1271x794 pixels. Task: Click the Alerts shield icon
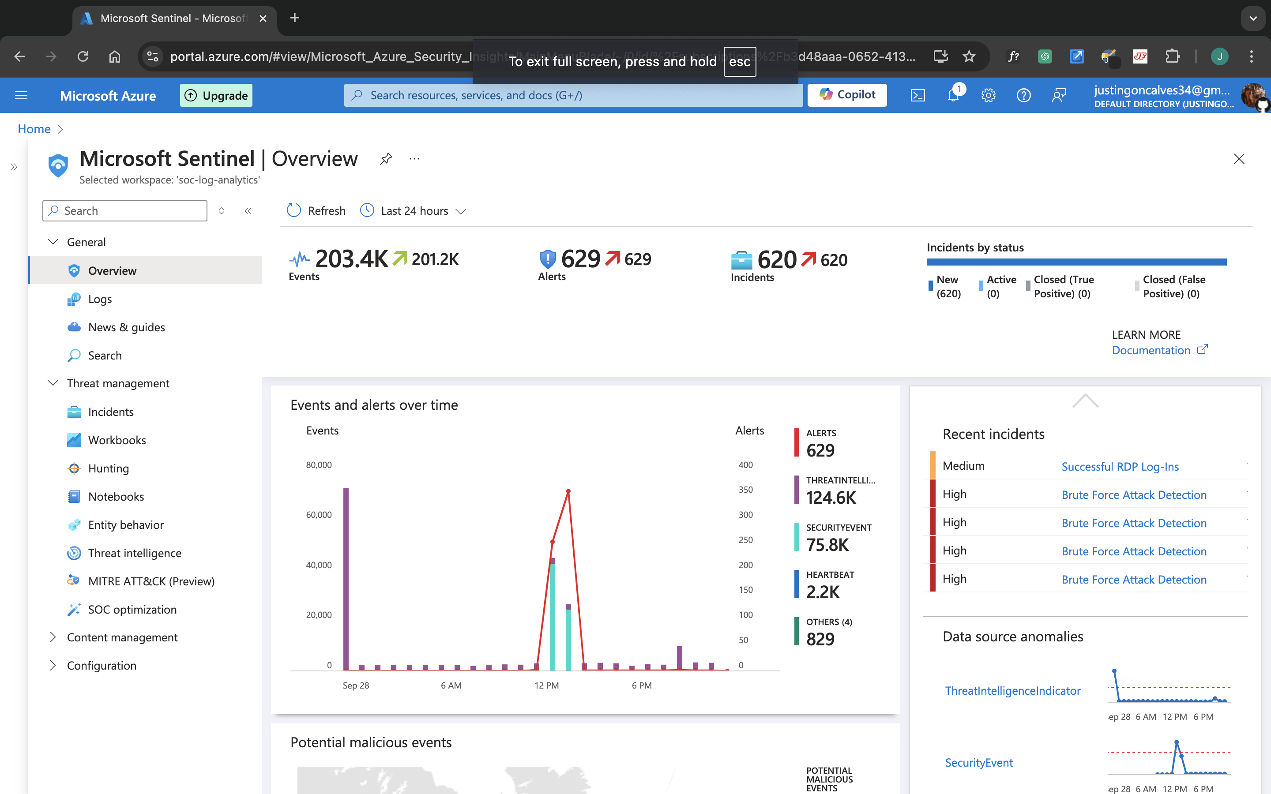pos(548,259)
